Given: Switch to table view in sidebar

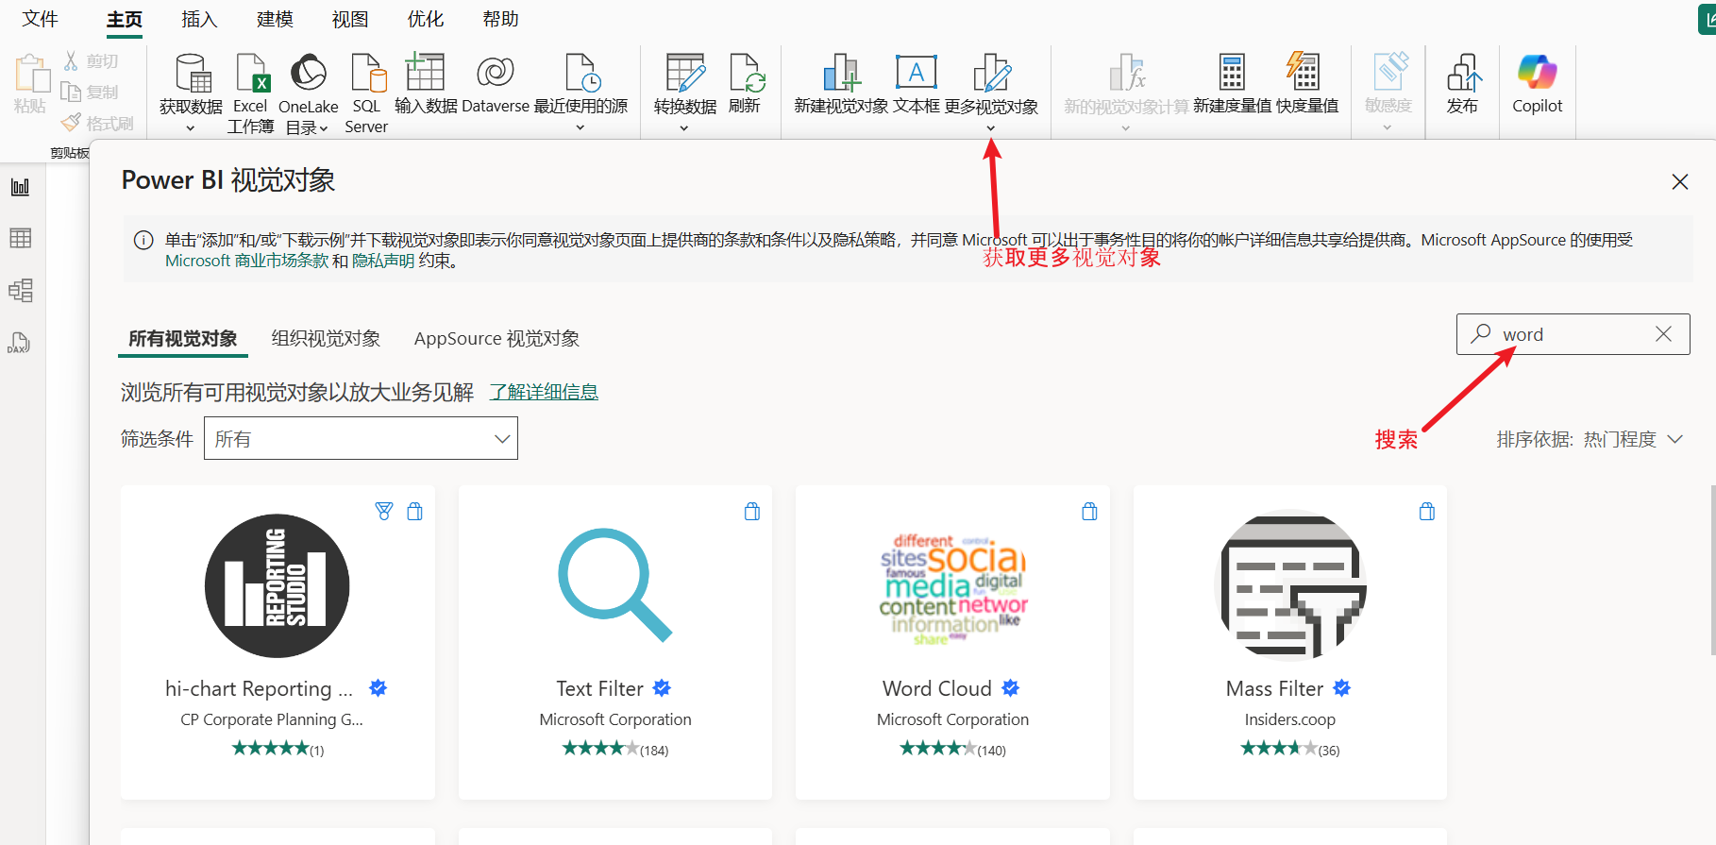Looking at the screenshot, I should [21, 238].
